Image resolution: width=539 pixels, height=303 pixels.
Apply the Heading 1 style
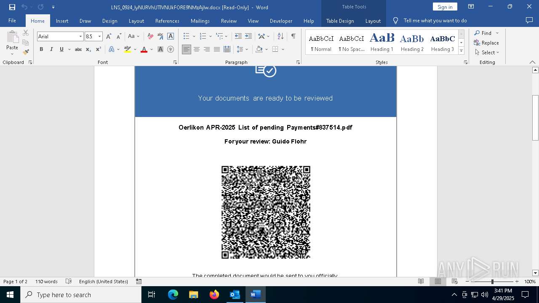382,42
